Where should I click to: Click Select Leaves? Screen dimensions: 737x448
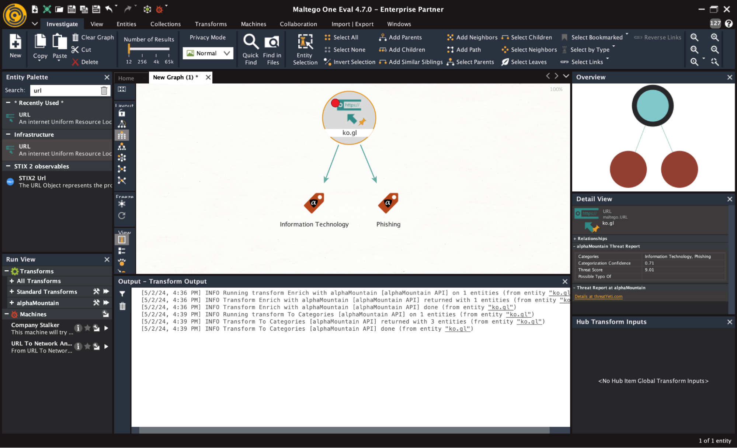[524, 62]
